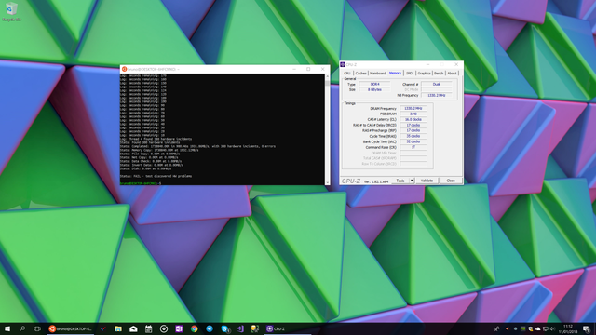Click the 'Status: FAIL' line in terminal

pyautogui.click(x=156, y=176)
